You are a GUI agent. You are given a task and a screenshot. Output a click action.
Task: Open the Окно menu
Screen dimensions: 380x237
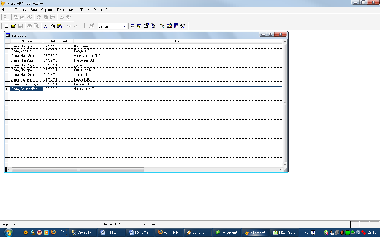[97, 10]
